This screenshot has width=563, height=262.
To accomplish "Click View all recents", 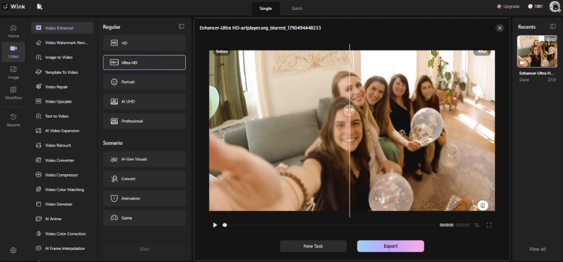I will coord(537,249).
